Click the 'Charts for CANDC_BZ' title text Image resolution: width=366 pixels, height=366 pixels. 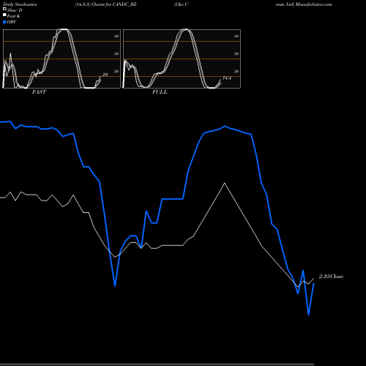[114, 4]
